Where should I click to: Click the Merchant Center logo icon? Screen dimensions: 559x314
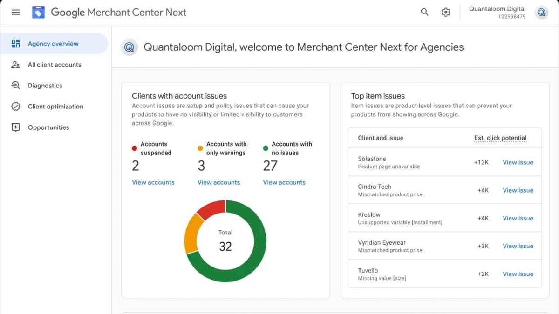click(x=38, y=12)
